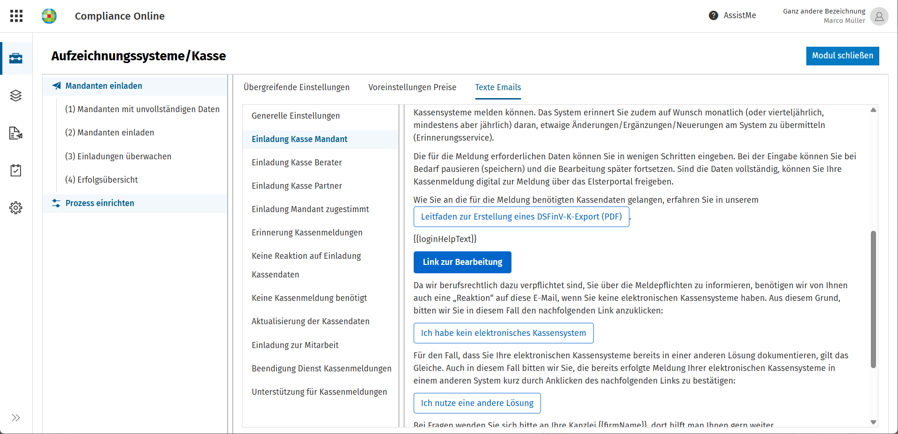
Task: Open Marco Müller user avatar
Action: tap(879, 16)
